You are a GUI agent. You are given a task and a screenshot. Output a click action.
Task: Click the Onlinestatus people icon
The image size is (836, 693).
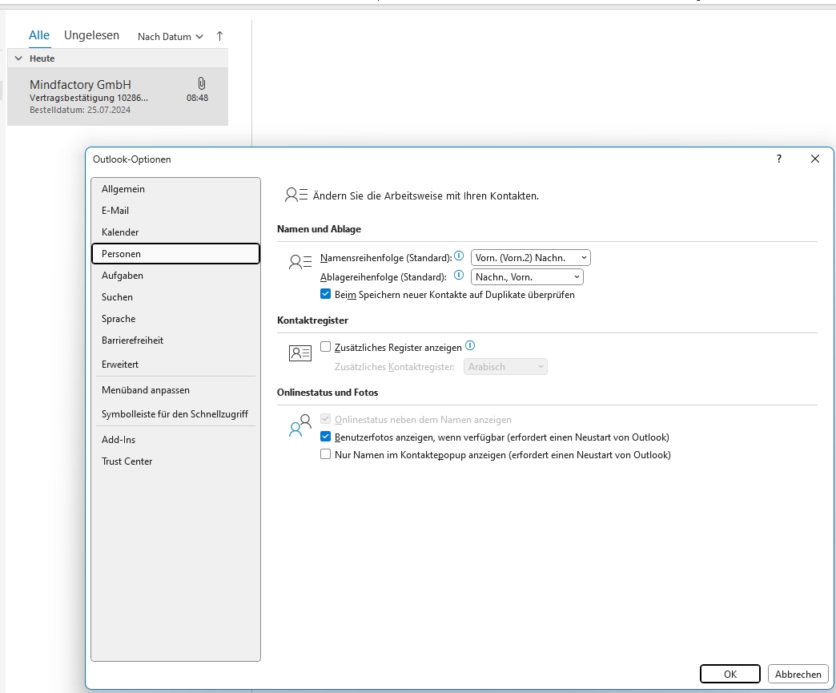point(300,425)
